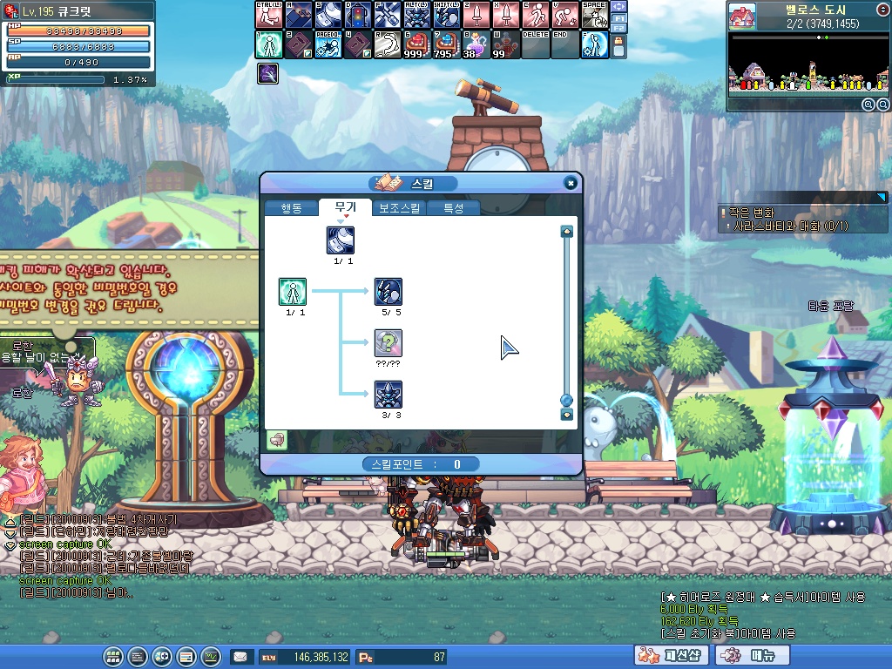Click the skill window scroll down arrow
The image size is (892, 669).
tap(566, 415)
